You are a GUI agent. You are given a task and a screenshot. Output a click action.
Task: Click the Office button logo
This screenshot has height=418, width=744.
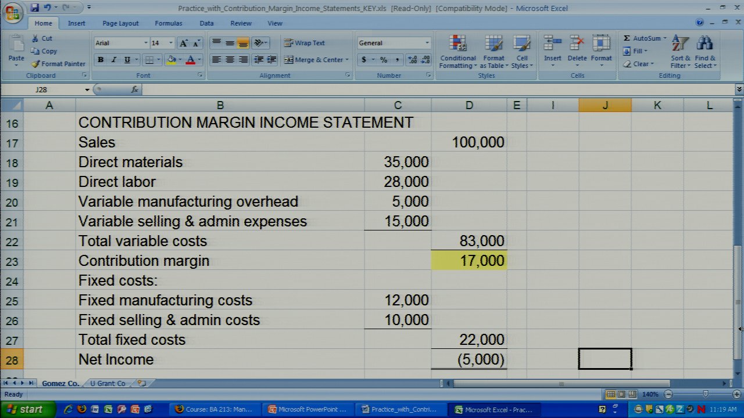tap(13, 12)
